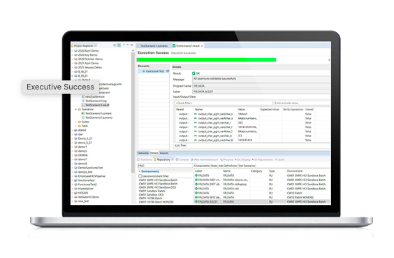Click the new2.suiteresult file icon
This screenshot has height=258, width=394.
[x=83, y=96]
